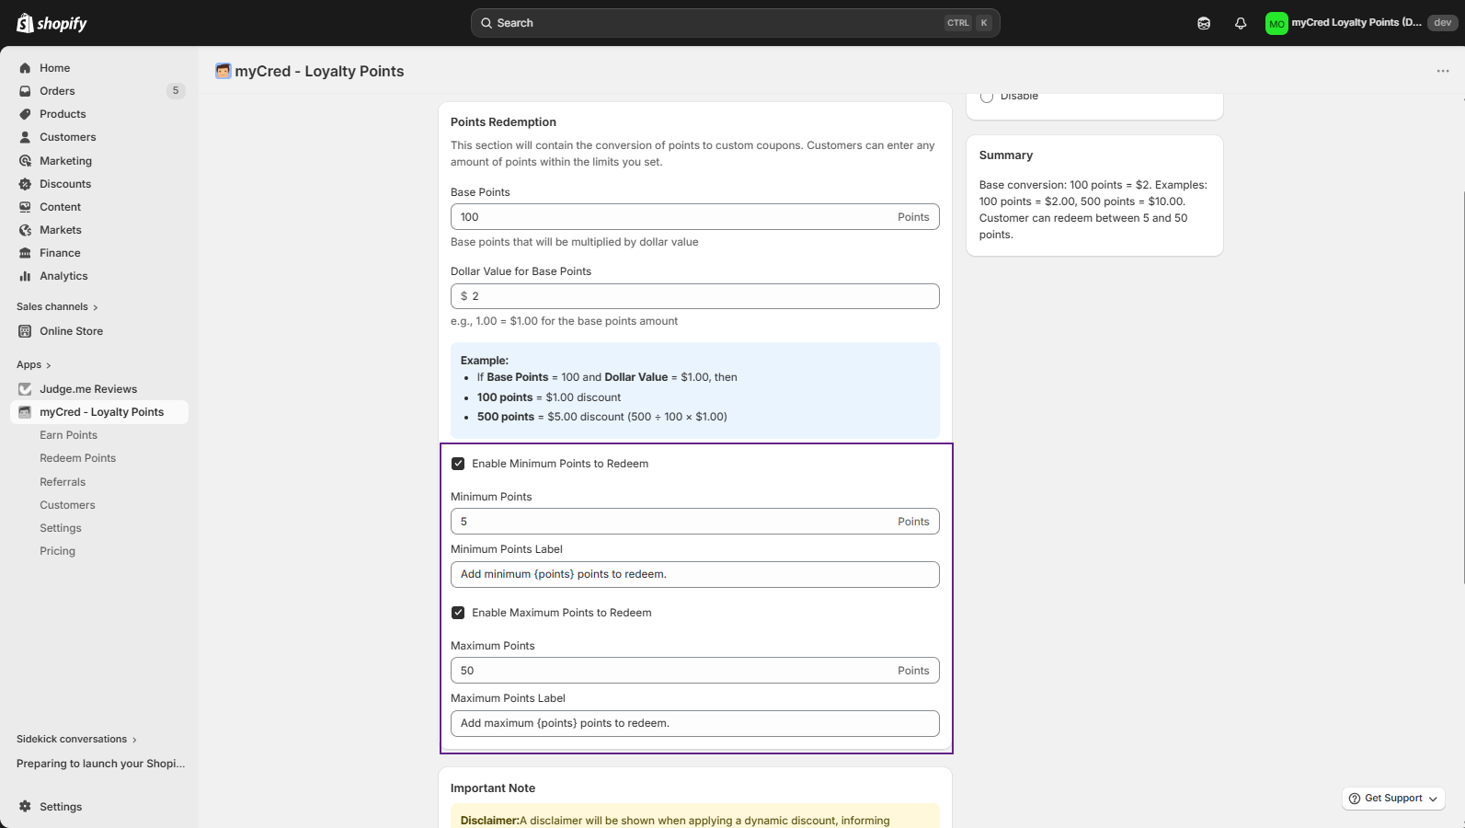
Task: Expand the Apps section chevron
Action: 48,365
